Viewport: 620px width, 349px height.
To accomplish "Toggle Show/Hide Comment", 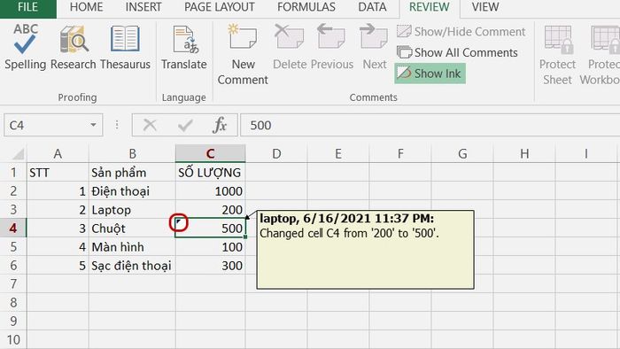I will tap(461, 32).
